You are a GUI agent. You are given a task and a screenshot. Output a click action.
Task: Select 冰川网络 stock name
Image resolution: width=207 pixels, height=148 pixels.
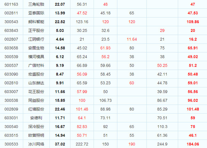point(36,144)
